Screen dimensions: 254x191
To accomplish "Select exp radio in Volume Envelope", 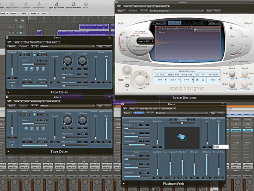I will [197, 80].
